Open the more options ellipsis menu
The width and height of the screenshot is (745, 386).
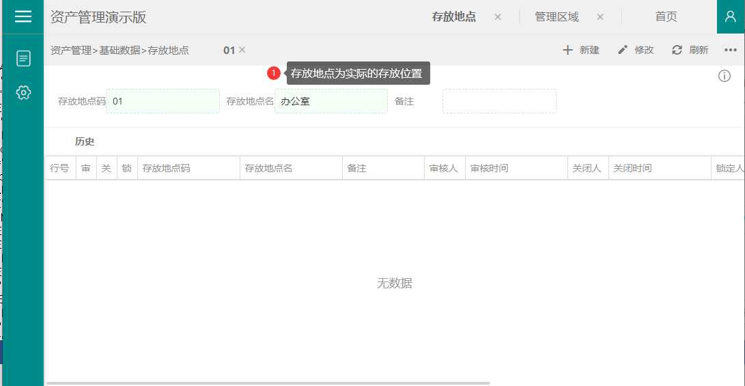731,50
